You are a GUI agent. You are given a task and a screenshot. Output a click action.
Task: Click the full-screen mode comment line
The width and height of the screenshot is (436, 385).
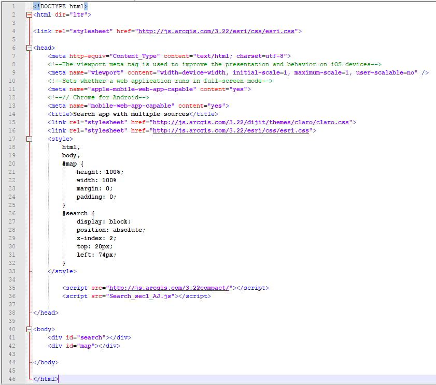tap(160, 81)
